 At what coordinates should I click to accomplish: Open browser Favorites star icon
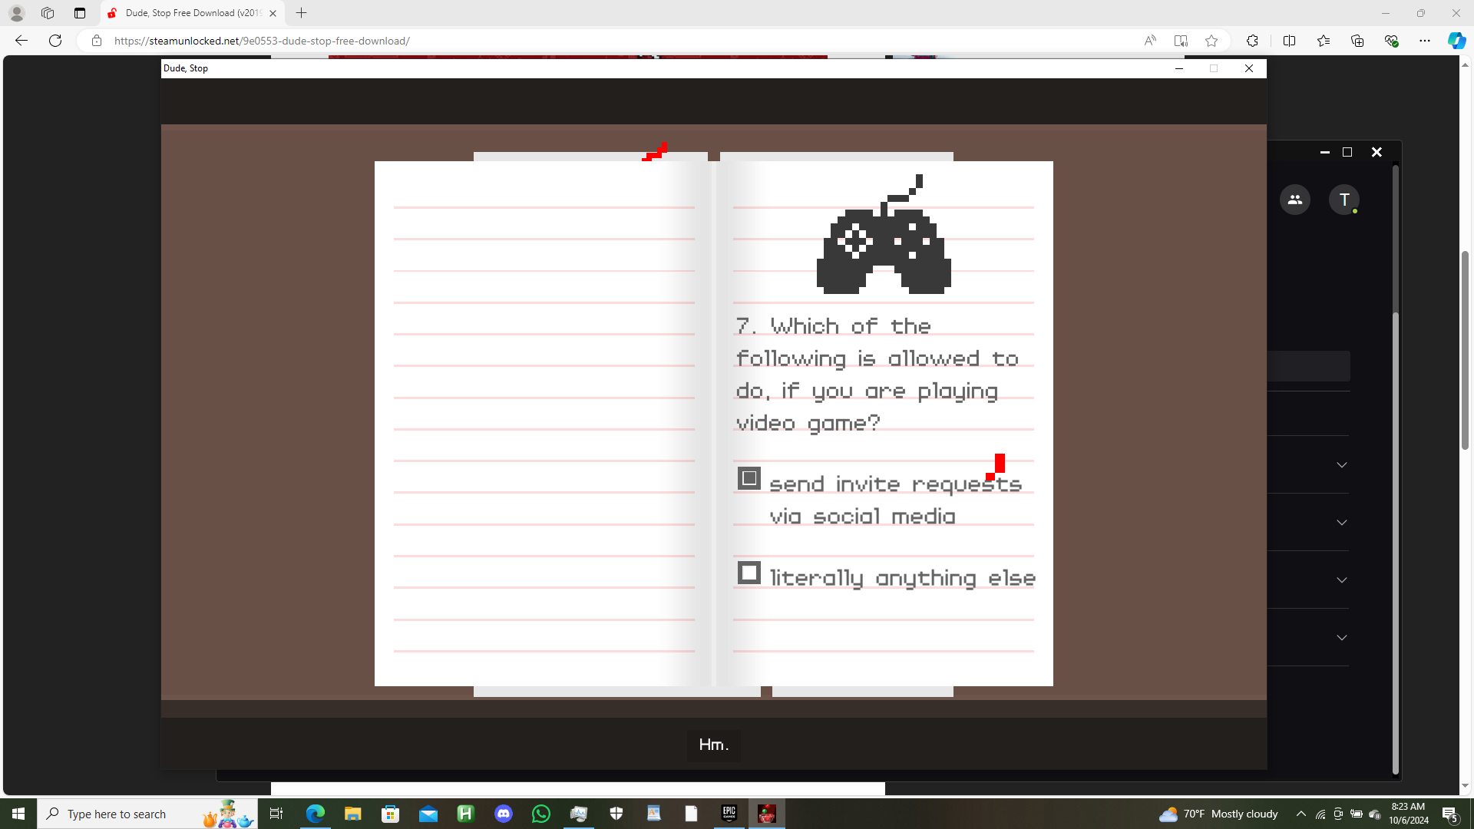(x=1323, y=41)
